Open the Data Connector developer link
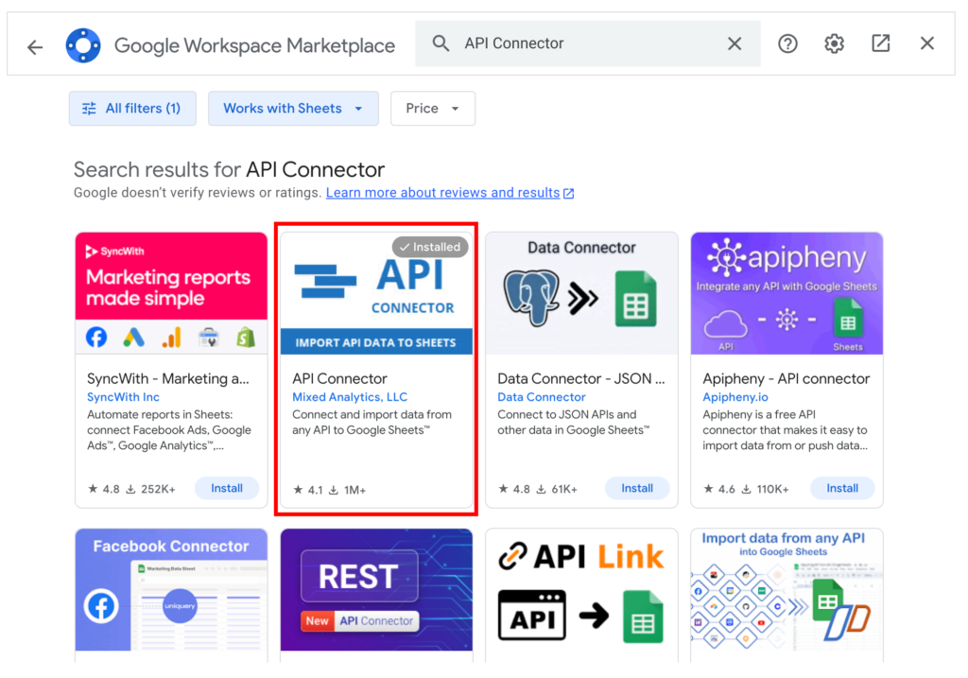 click(542, 397)
